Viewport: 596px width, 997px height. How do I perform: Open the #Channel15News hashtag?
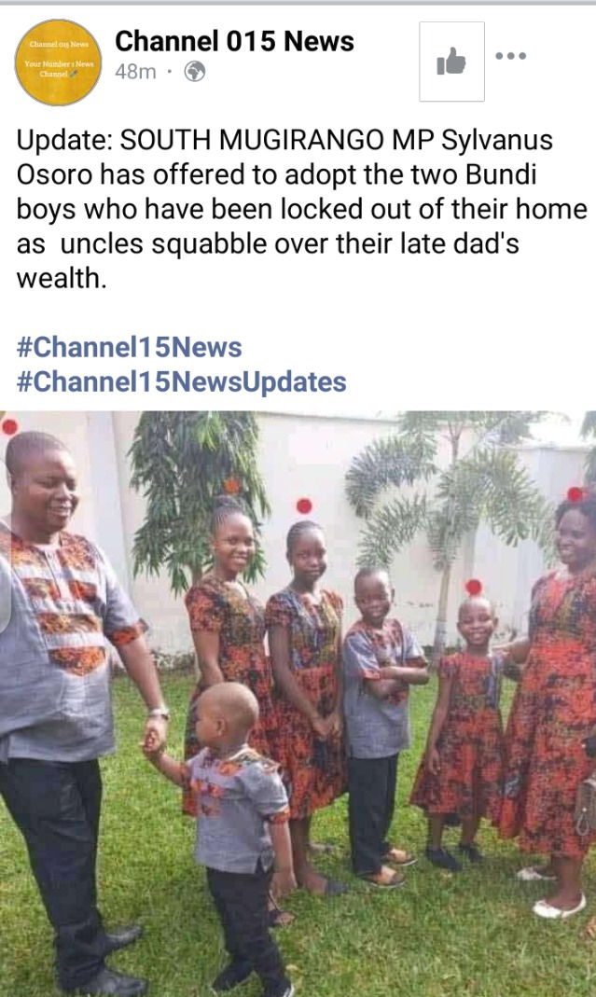pos(129,347)
